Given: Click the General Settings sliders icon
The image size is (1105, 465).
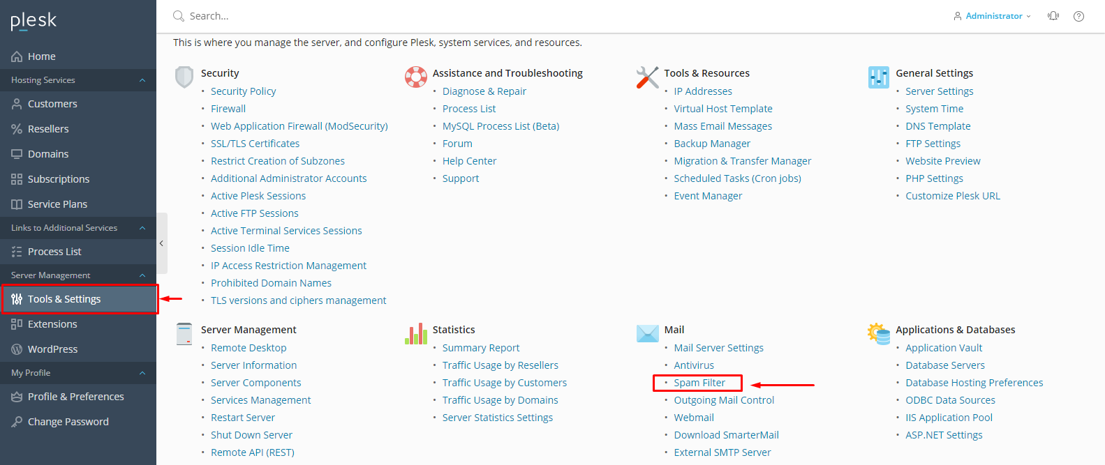Looking at the screenshot, I should tap(879, 77).
